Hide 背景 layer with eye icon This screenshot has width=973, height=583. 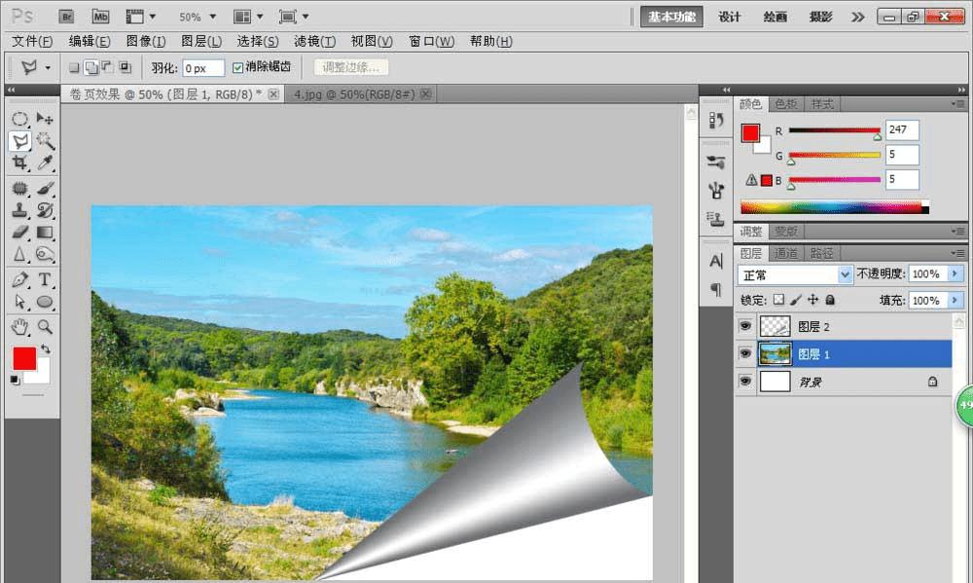pos(745,381)
